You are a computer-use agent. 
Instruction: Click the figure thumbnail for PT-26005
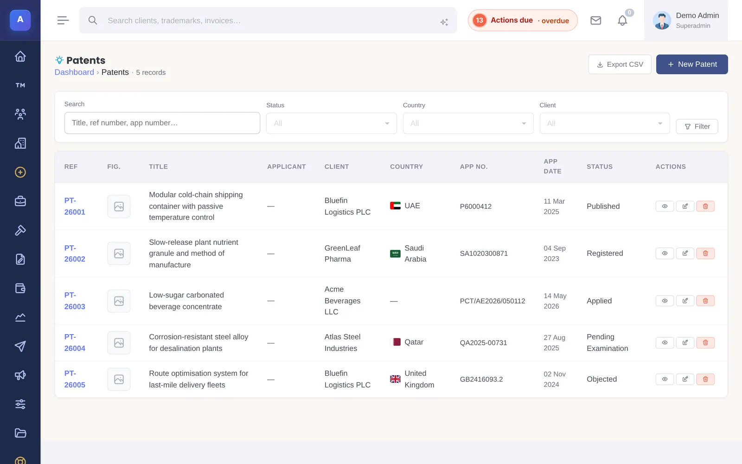pyautogui.click(x=119, y=380)
